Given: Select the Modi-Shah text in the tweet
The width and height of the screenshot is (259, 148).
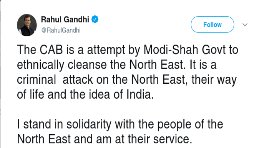Looking at the screenshot, I should pyautogui.click(x=171, y=49).
